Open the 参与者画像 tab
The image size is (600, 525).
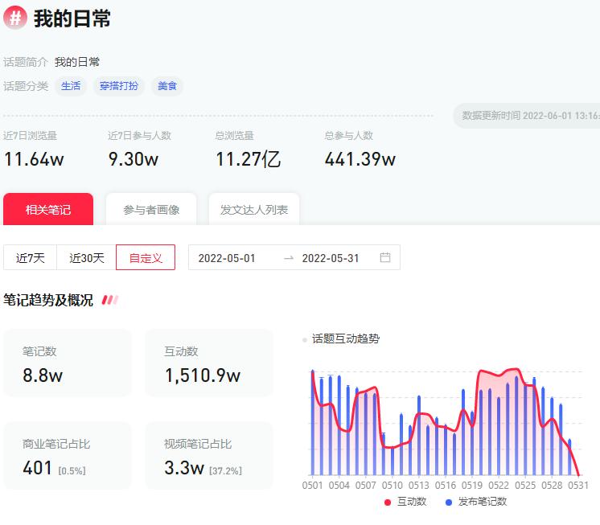coord(151,209)
